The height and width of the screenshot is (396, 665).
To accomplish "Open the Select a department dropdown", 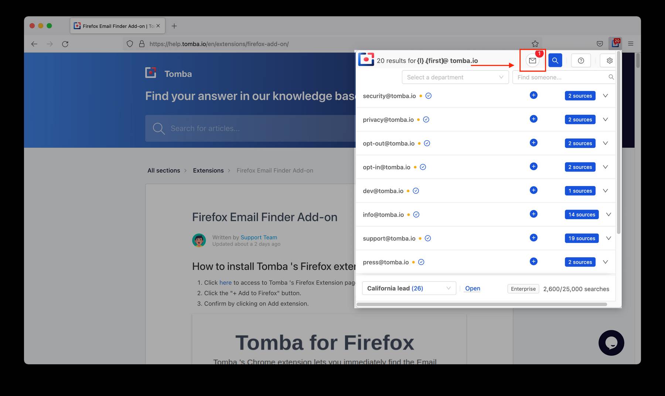I will tap(455, 77).
